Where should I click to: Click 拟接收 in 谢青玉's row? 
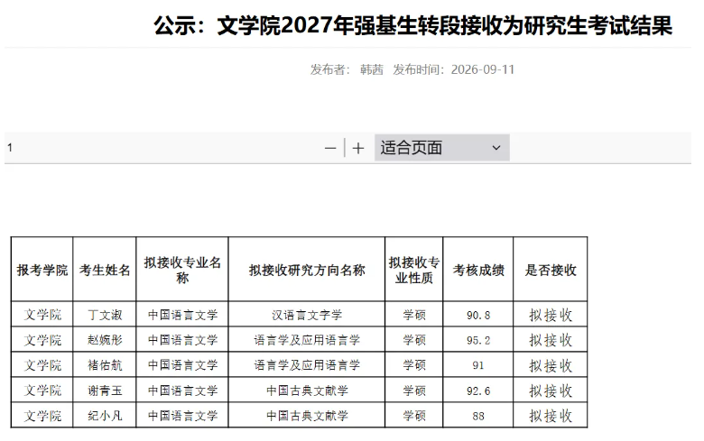coord(551,390)
